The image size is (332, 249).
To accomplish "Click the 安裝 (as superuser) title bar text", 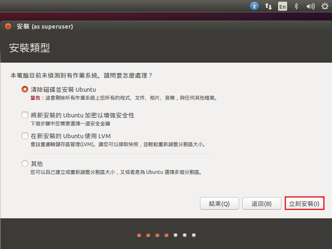I will 45,27.
